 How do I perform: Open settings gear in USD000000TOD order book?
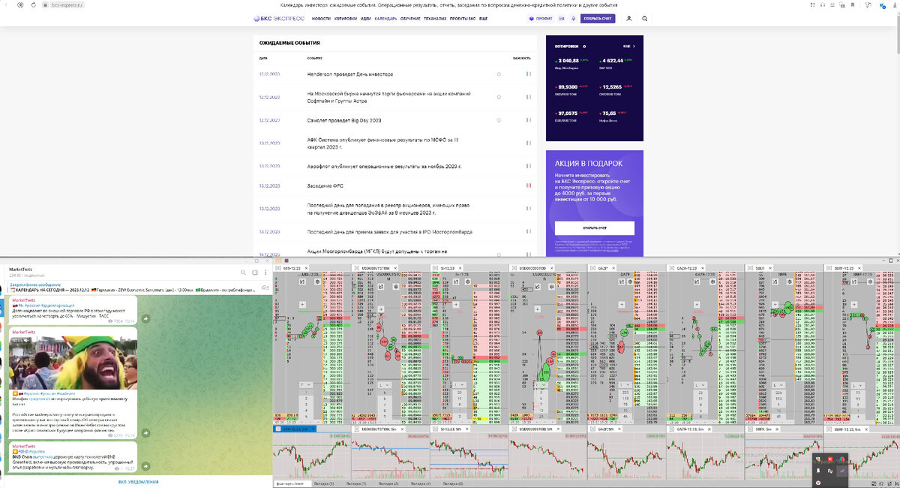(552, 287)
